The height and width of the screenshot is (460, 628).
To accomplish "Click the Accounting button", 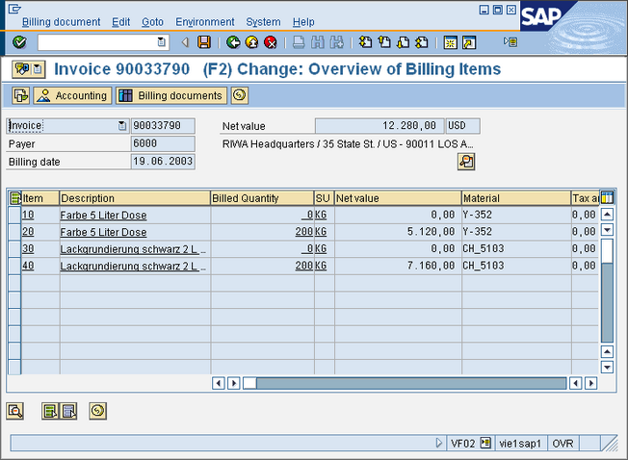I will tap(72, 95).
